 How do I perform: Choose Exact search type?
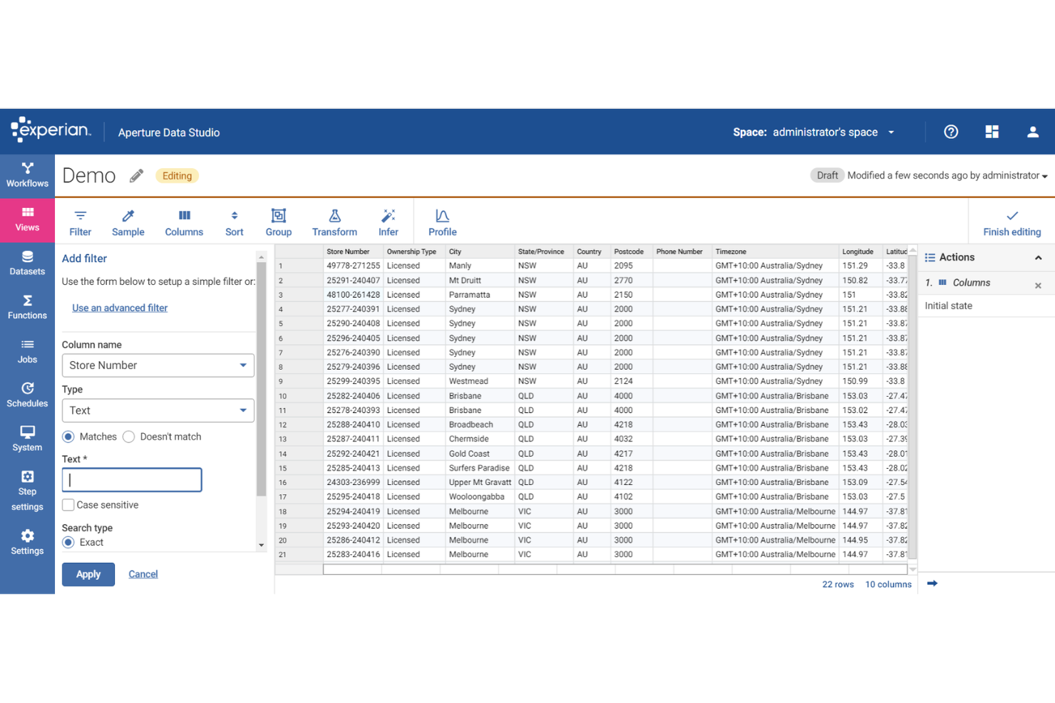pos(68,542)
